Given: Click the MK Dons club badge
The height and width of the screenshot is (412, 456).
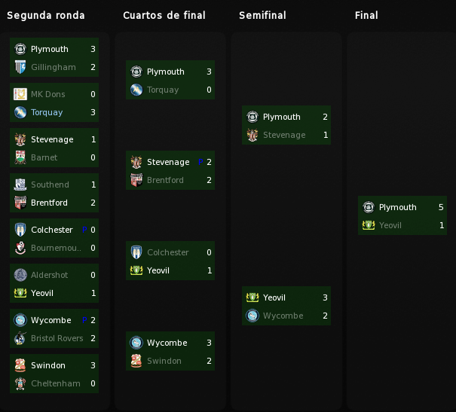Looking at the screenshot, I should tap(20, 94).
